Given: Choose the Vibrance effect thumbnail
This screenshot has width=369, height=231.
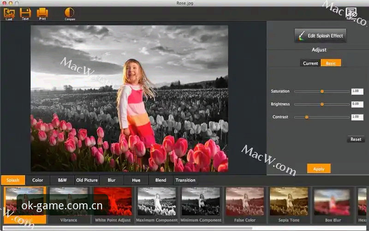Looking at the screenshot, I should 68,205.
